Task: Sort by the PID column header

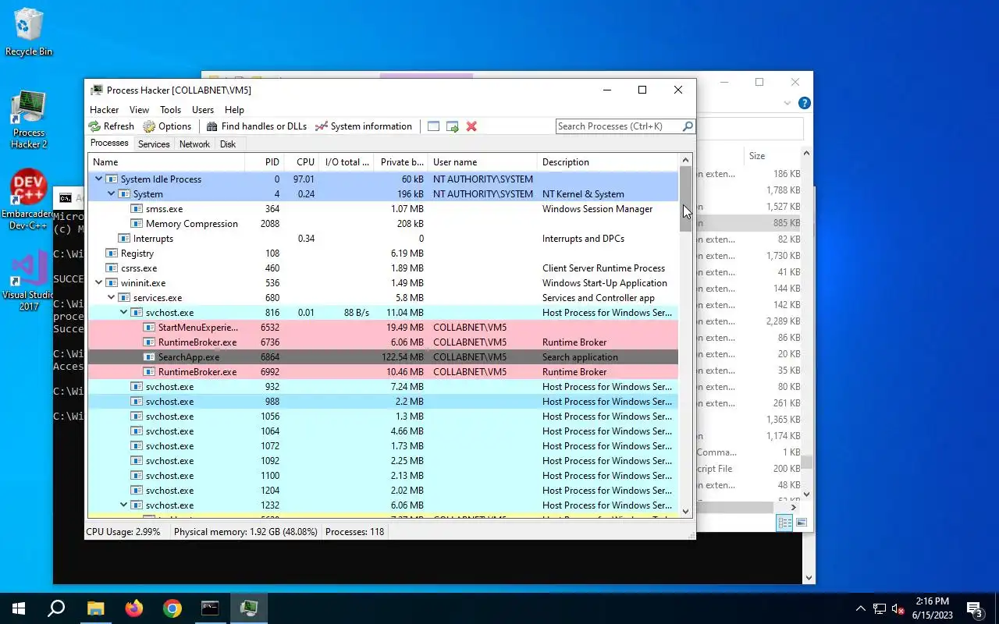Action: [x=264, y=162]
